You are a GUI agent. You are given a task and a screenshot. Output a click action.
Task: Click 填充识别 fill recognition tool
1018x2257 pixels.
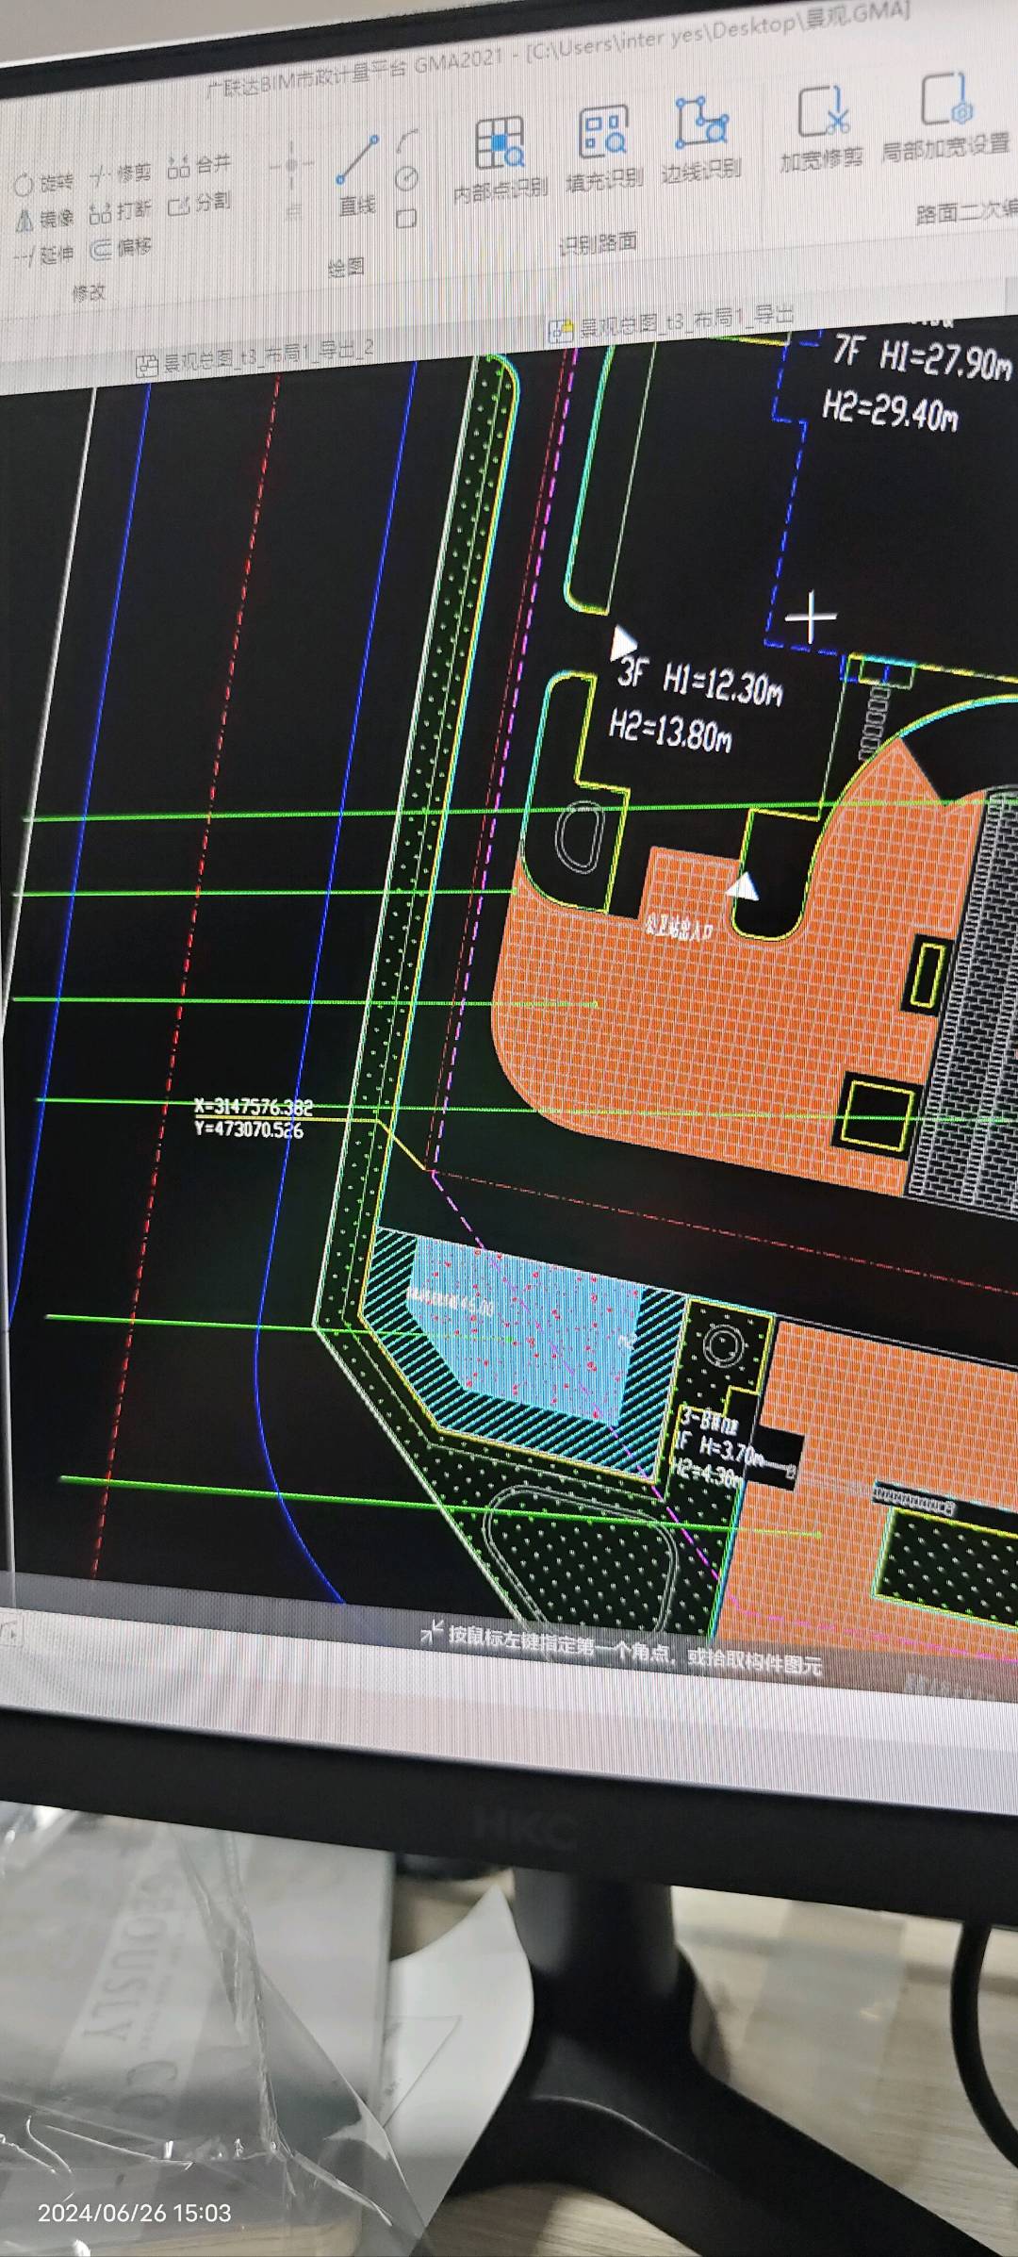pos(603,151)
